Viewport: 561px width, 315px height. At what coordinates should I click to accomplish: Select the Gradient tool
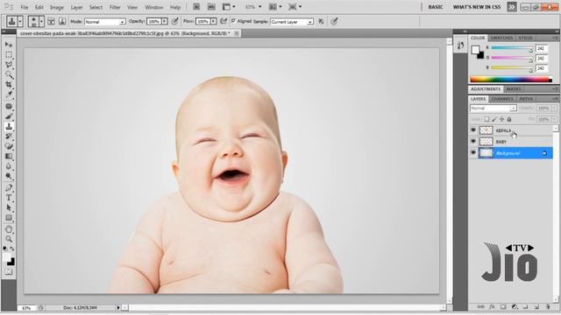(x=9, y=157)
